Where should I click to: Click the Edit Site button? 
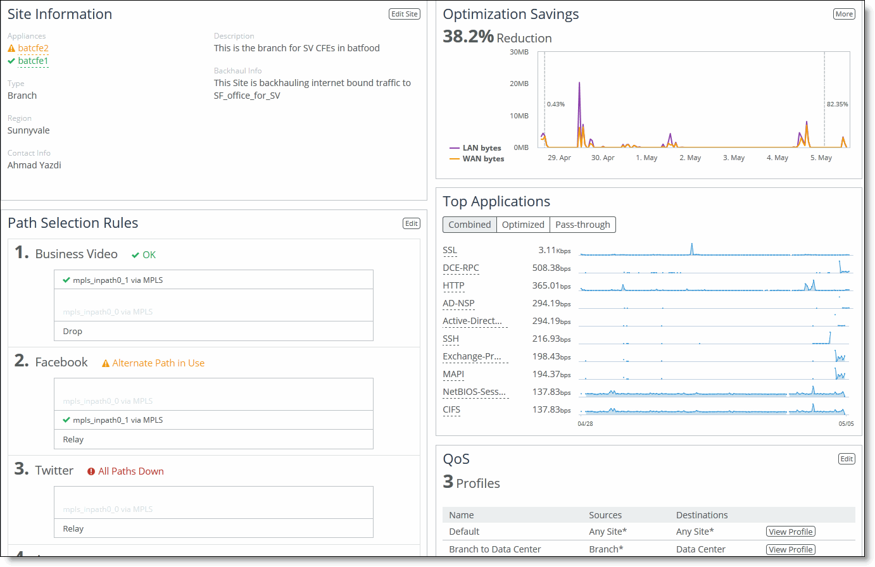[404, 14]
